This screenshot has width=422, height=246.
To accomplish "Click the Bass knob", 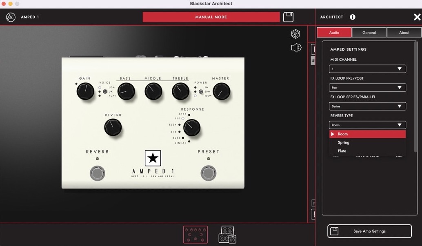I will 126,91.
